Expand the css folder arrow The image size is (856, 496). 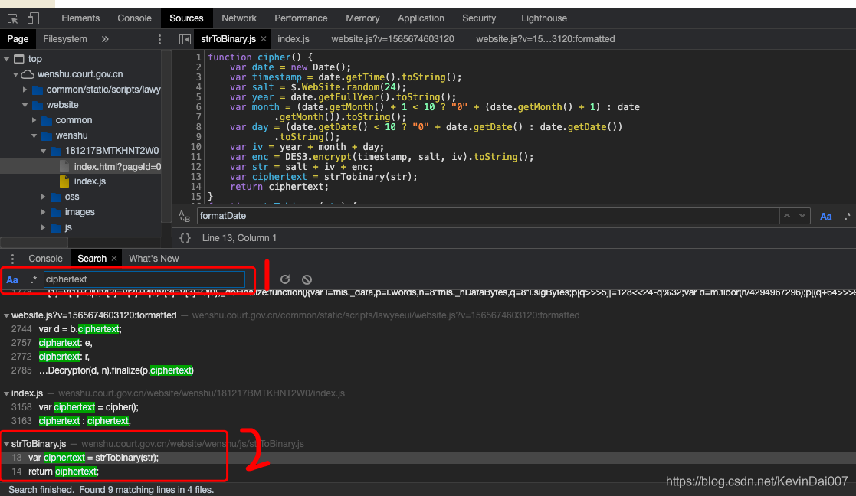43,197
